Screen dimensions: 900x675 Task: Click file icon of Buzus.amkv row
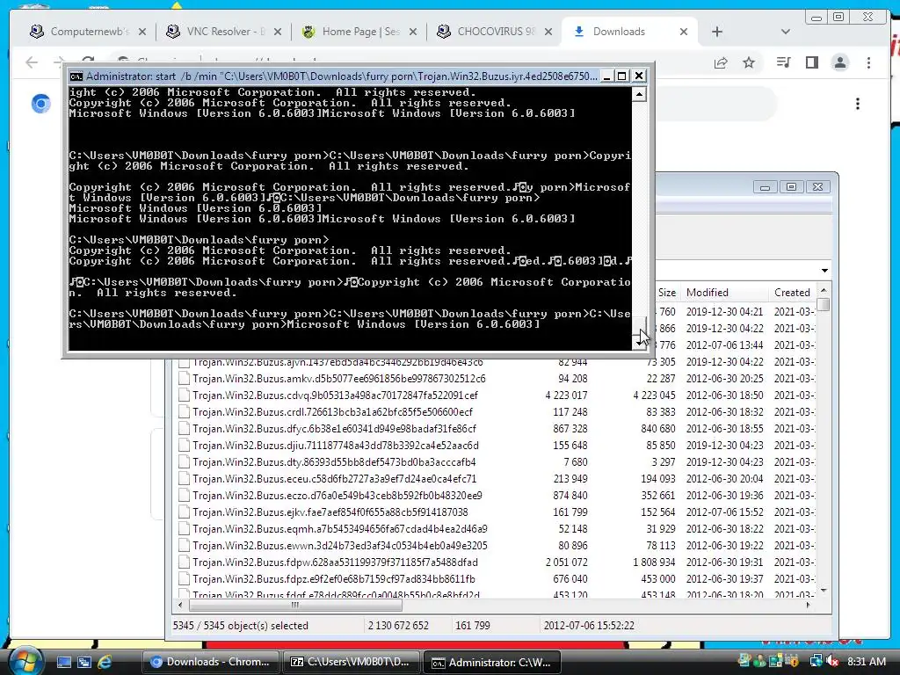pos(184,379)
